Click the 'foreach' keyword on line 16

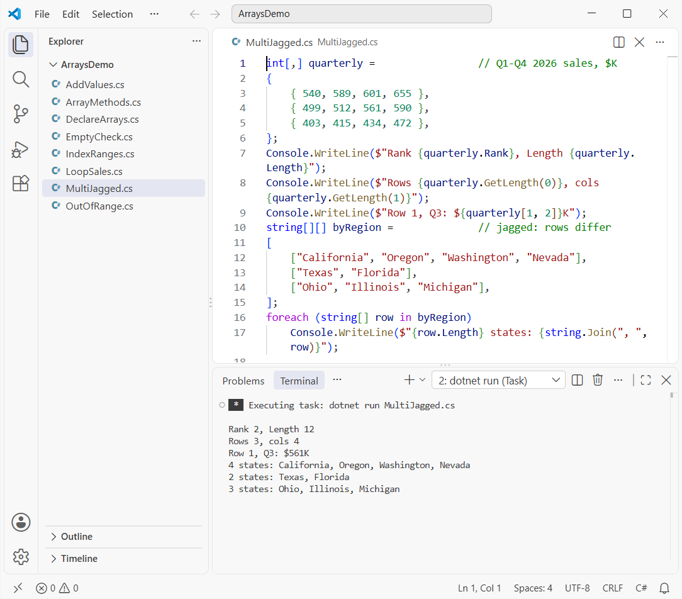287,318
